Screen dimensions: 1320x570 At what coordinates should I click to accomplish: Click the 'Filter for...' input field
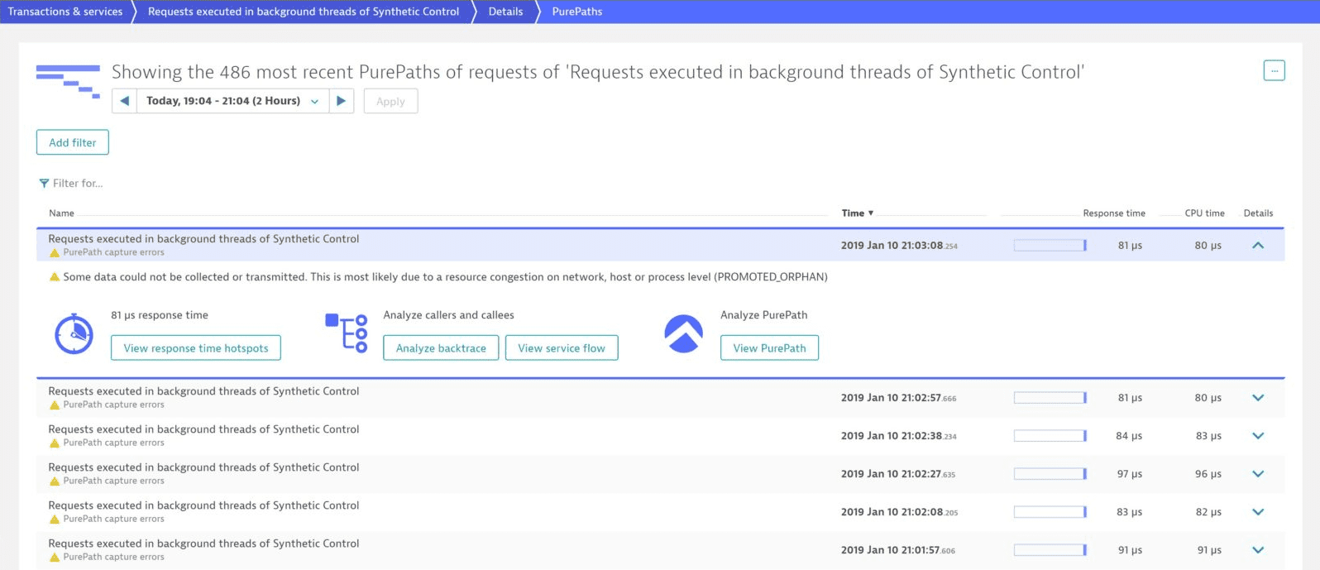coord(78,184)
